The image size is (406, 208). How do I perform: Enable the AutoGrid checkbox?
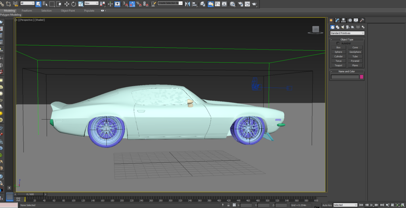tap(338, 43)
